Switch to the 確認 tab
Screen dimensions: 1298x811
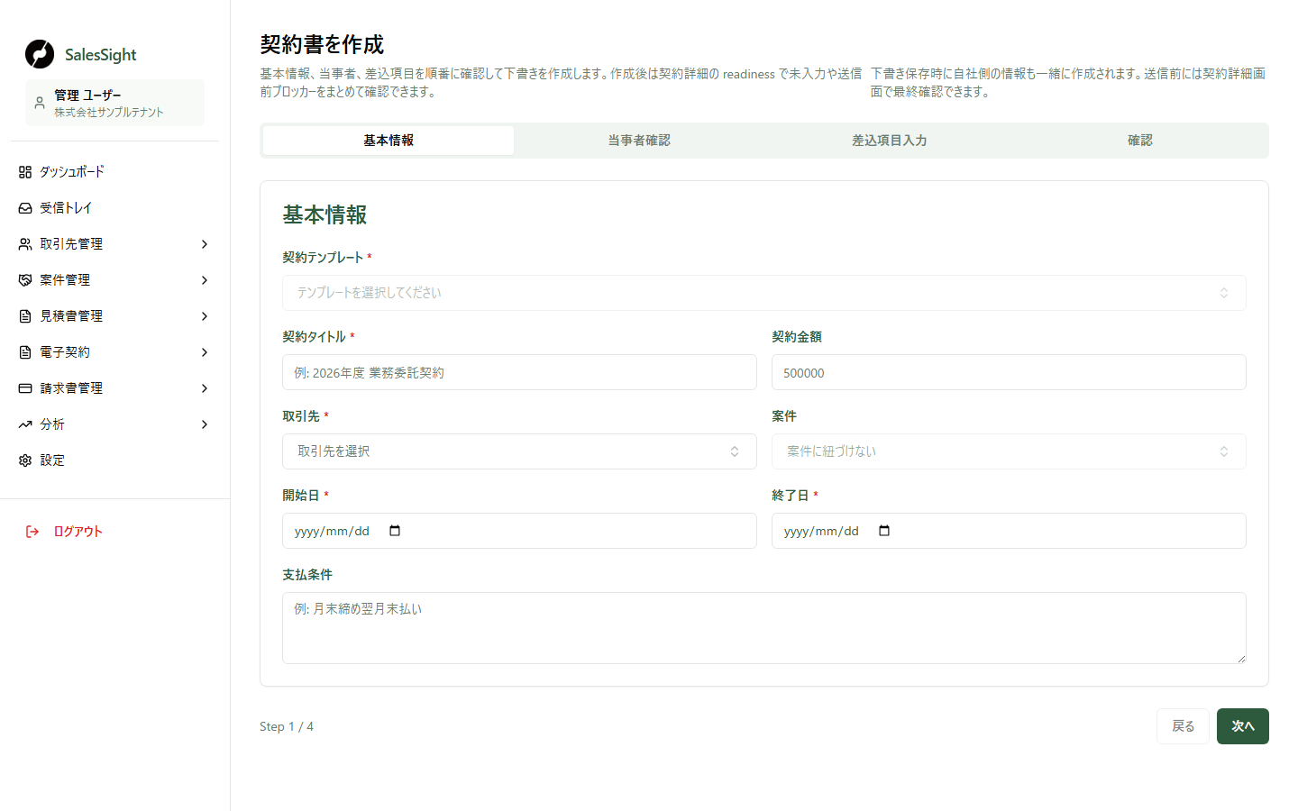[1140, 141]
